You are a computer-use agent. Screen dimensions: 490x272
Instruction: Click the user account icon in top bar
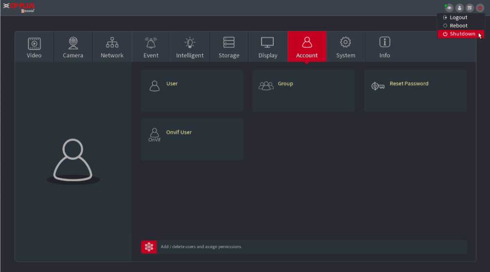tap(459, 8)
